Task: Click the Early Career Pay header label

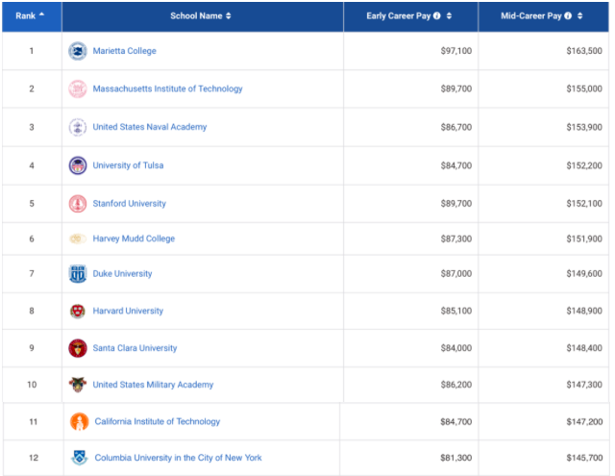Action: (x=399, y=16)
